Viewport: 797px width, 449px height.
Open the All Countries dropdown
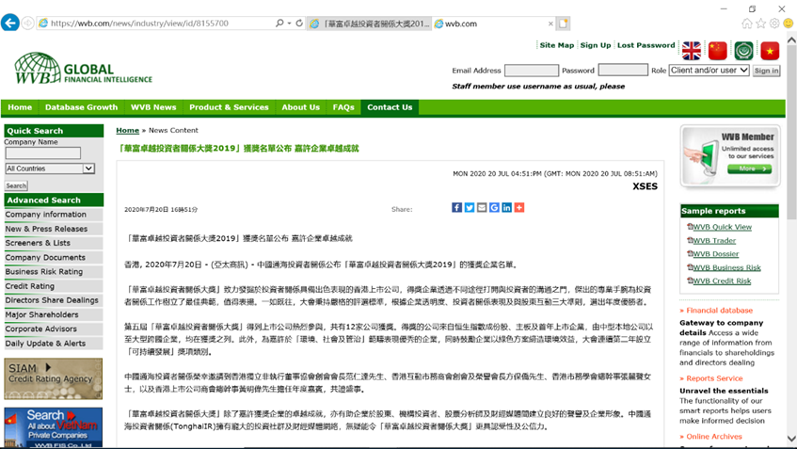[x=50, y=168]
